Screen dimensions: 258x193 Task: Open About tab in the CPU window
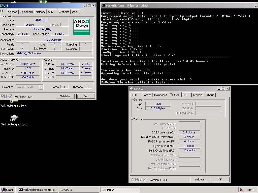pos(76,12)
